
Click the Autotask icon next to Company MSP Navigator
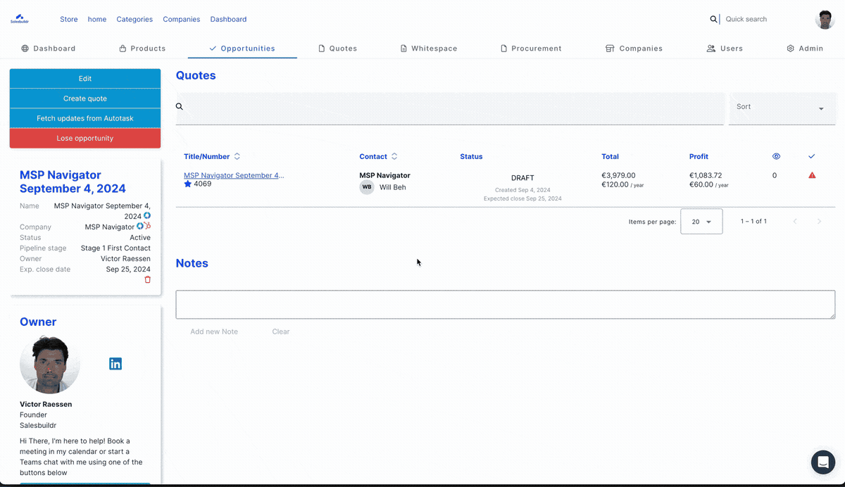click(x=140, y=226)
